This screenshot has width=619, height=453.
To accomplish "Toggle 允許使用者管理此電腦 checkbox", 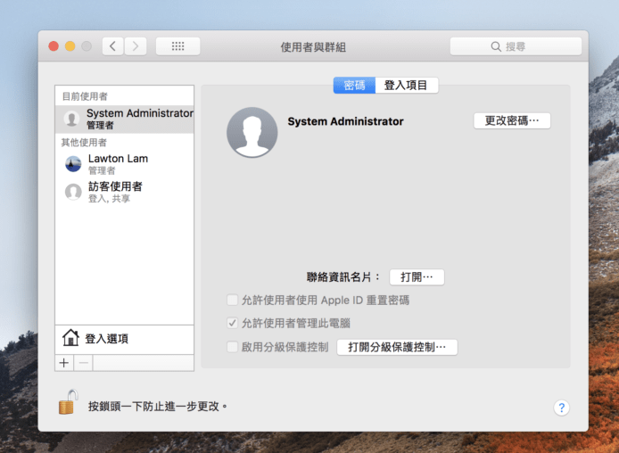I will click(x=233, y=323).
